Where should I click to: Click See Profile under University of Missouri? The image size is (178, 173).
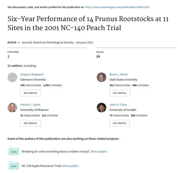(x=31, y=123)
